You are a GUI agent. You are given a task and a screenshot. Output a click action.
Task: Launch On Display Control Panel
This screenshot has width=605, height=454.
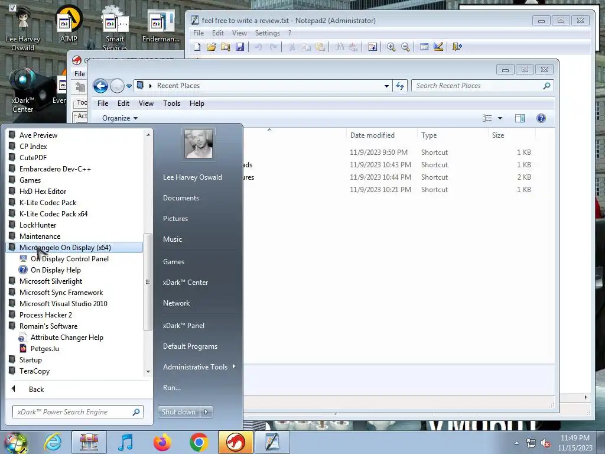point(70,259)
